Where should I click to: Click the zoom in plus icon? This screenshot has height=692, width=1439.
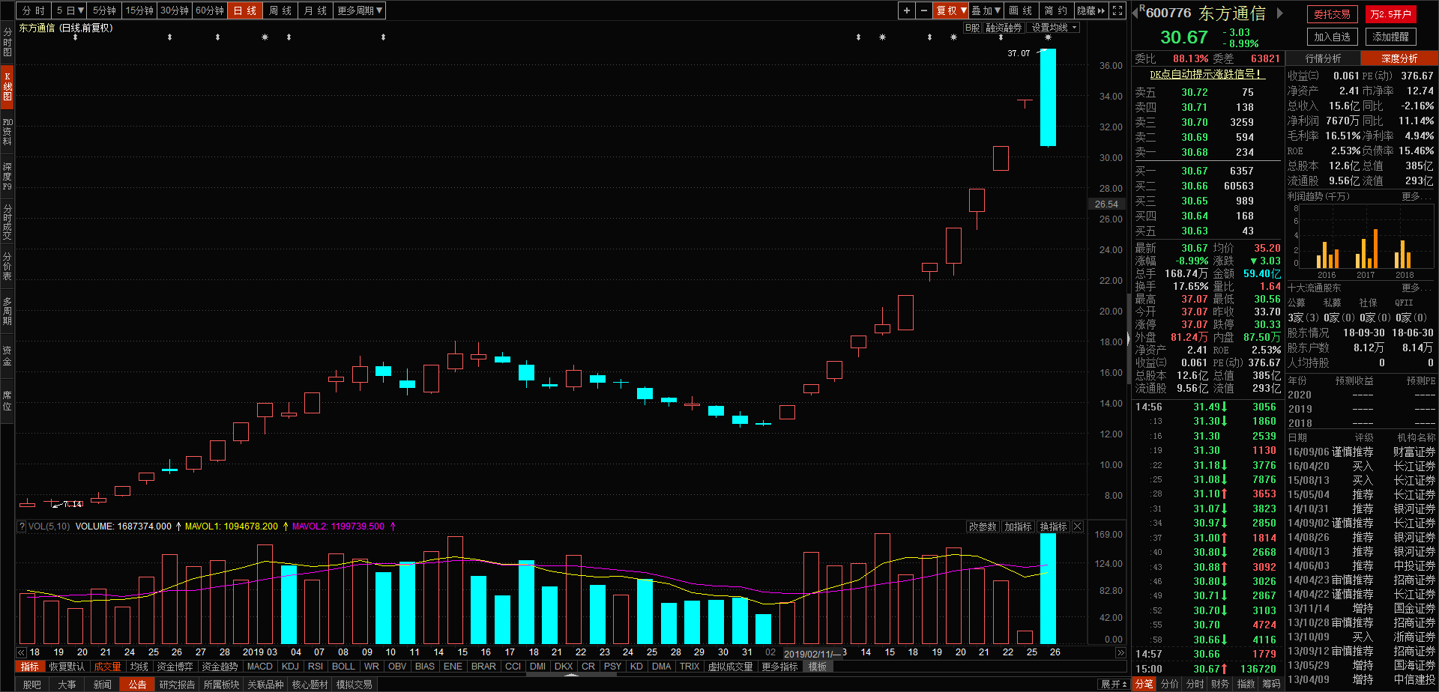tap(907, 10)
